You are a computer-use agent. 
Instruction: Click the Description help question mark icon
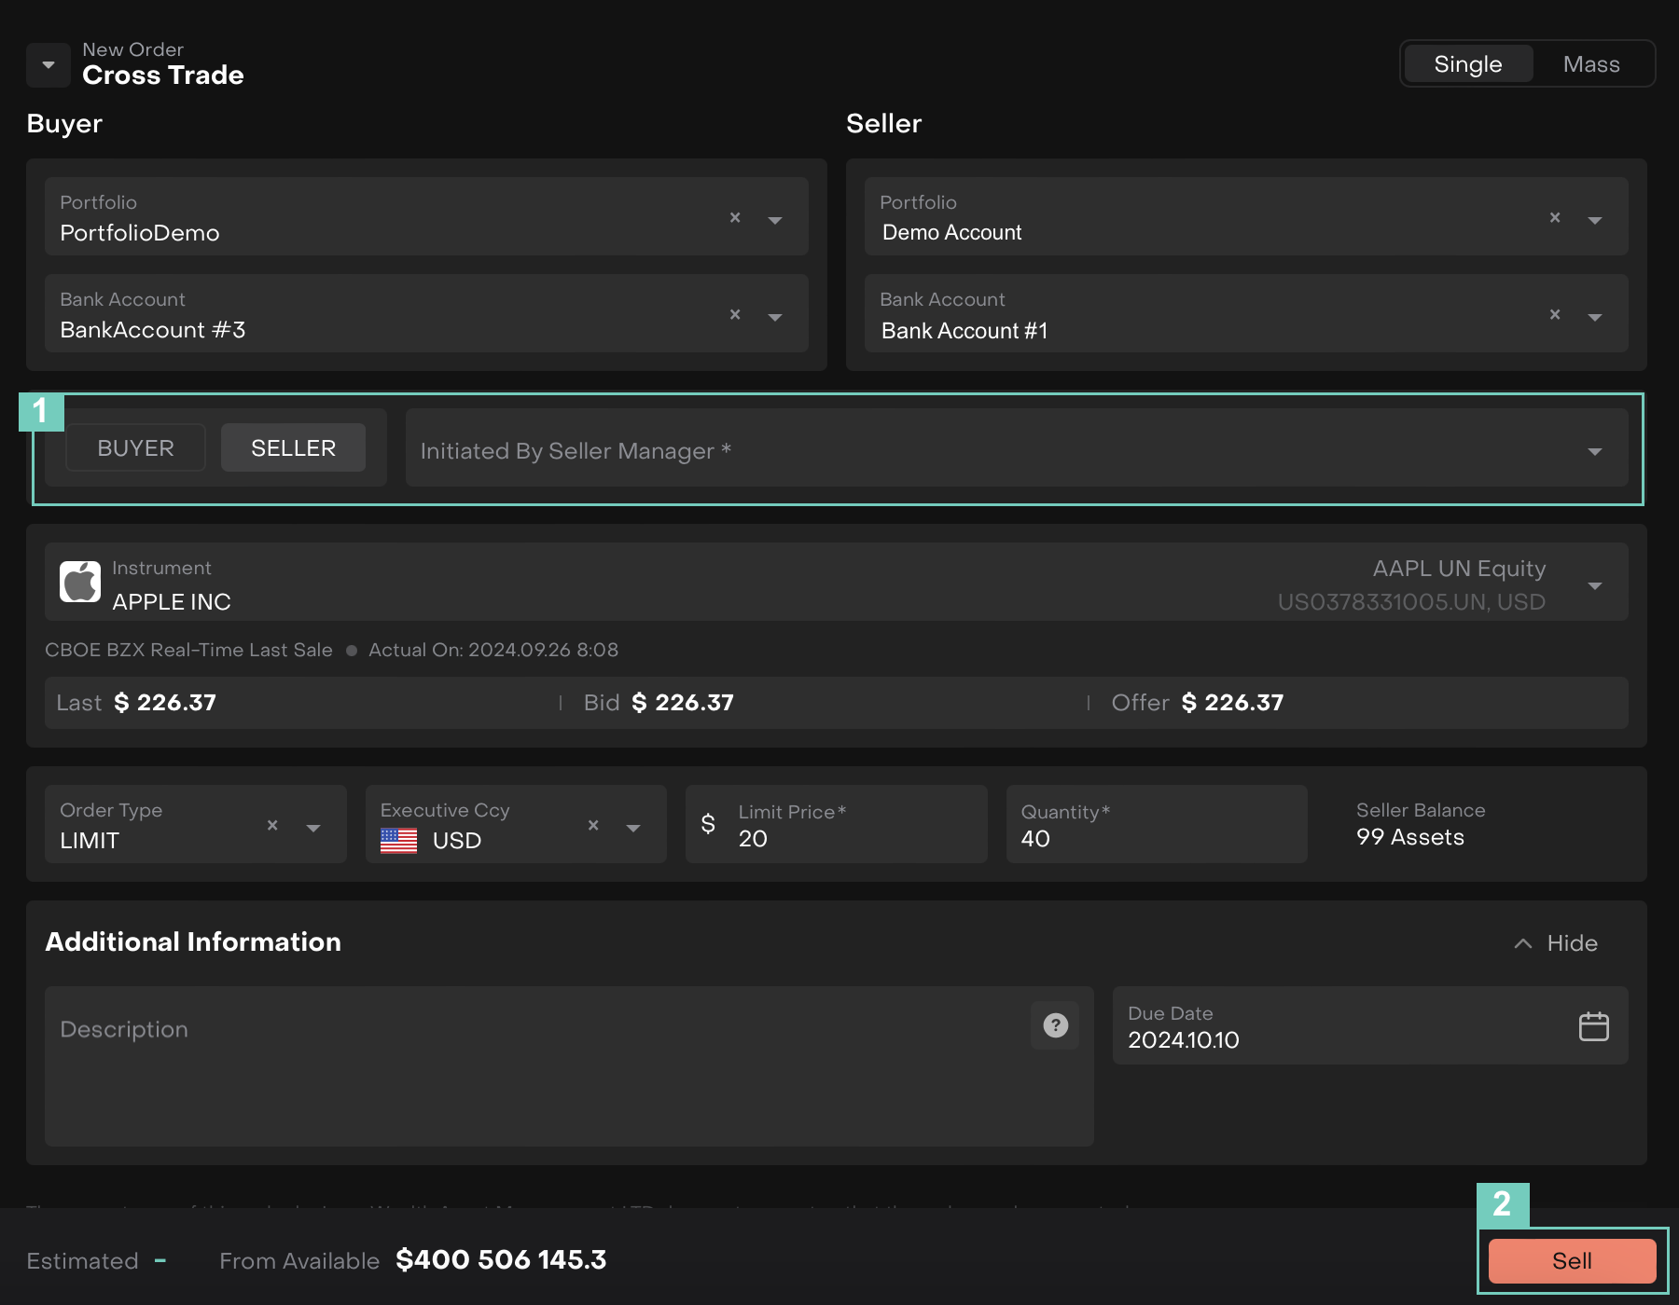pos(1055,1025)
